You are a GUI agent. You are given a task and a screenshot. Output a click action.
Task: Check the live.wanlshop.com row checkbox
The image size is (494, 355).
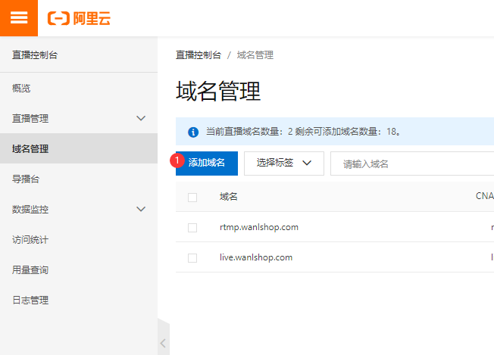pyautogui.click(x=192, y=258)
